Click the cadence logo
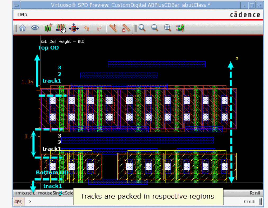The image size is (268, 208). pos(245,15)
